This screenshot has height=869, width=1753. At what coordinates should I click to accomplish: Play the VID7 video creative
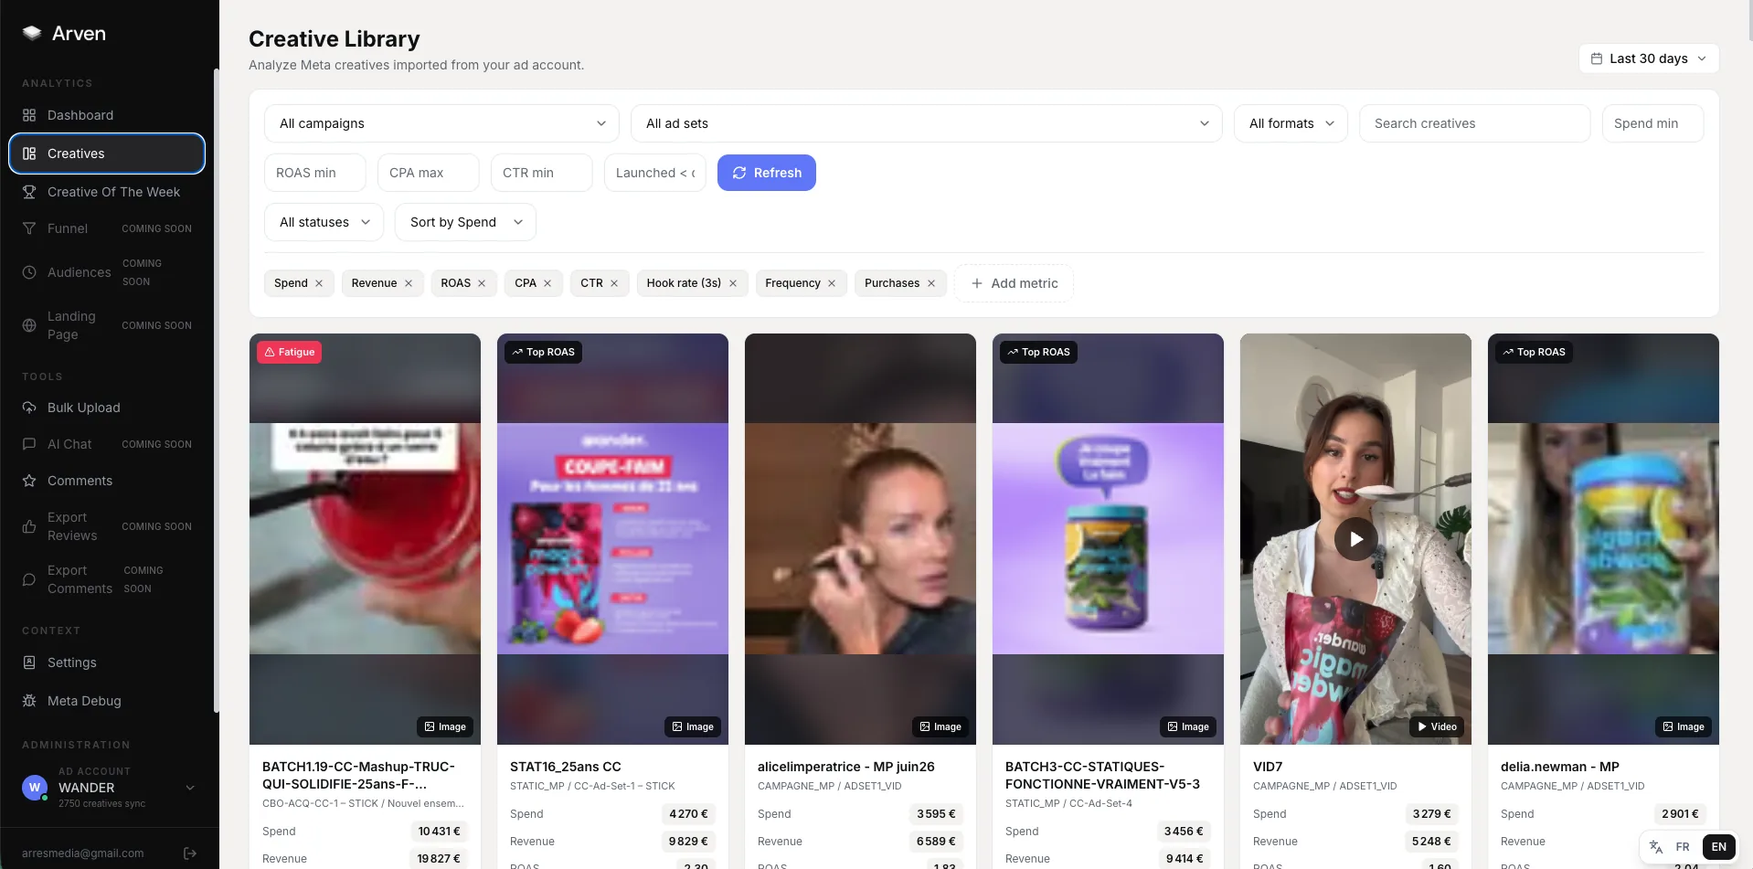pyautogui.click(x=1356, y=539)
